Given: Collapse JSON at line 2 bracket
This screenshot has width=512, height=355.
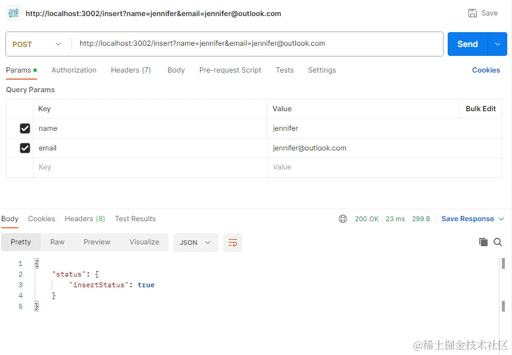Looking at the screenshot, I should point(96,274).
